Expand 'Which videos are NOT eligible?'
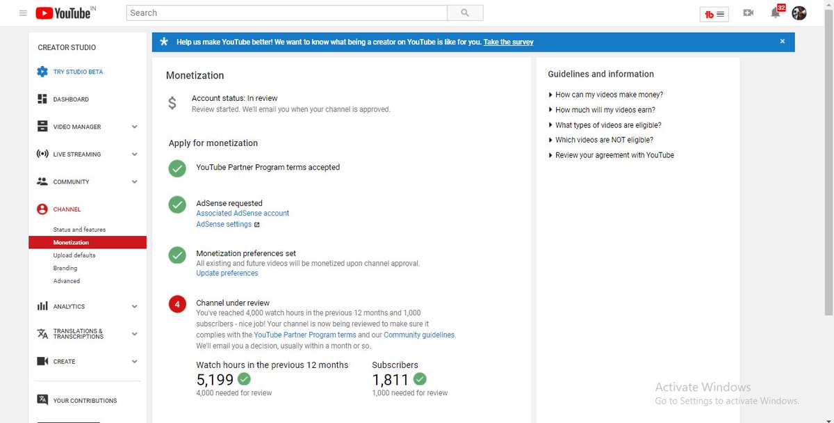Image resolution: width=834 pixels, height=423 pixels. point(600,140)
